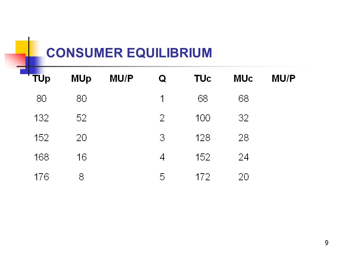
Task: Click the red square in the logo graphic
Action: click(x=15, y=61)
